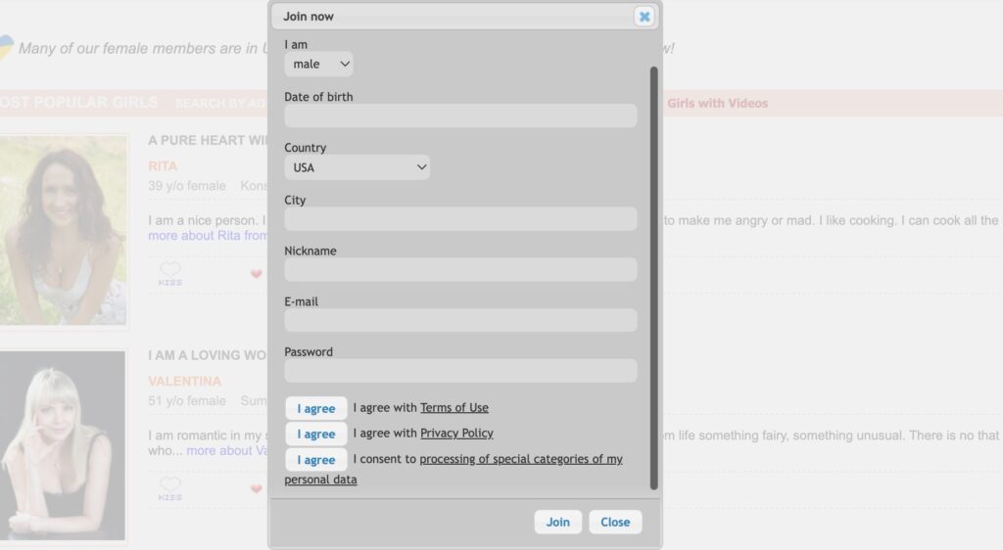The height and width of the screenshot is (550, 1003).
Task: Toggle I agree for special data processing consent
Action: coord(315,459)
